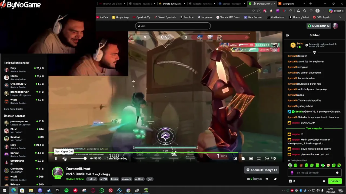
Task: Click Abonelik Hediye Et button
Action: coord(261,170)
